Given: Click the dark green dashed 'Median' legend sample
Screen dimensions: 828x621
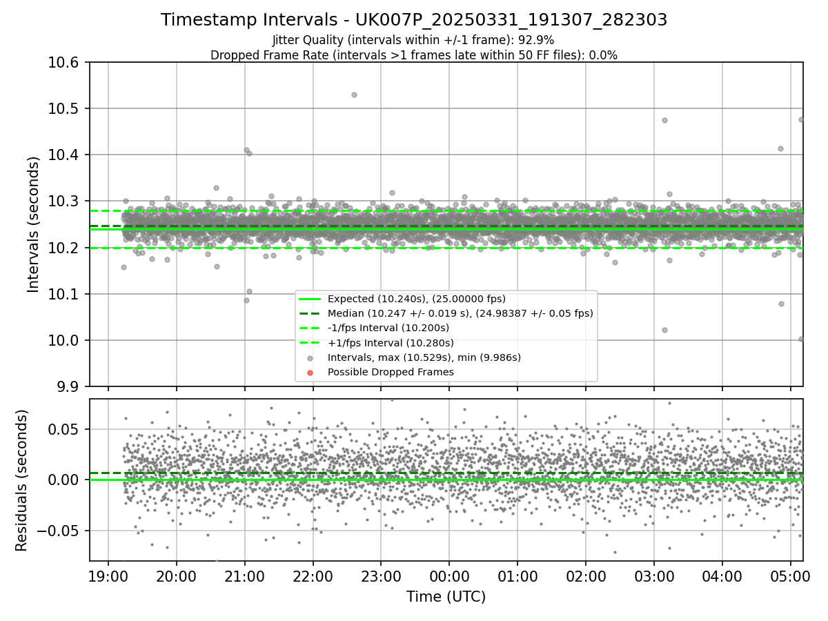Looking at the screenshot, I should [310, 313].
